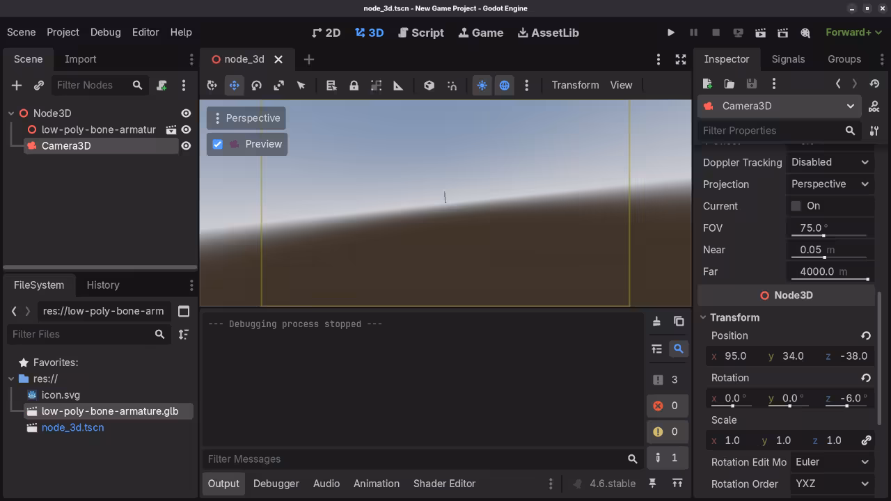Image resolution: width=891 pixels, height=501 pixels.
Task: Open the Projection dropdown set to Perspective
Action: click(x=830, y=184)
